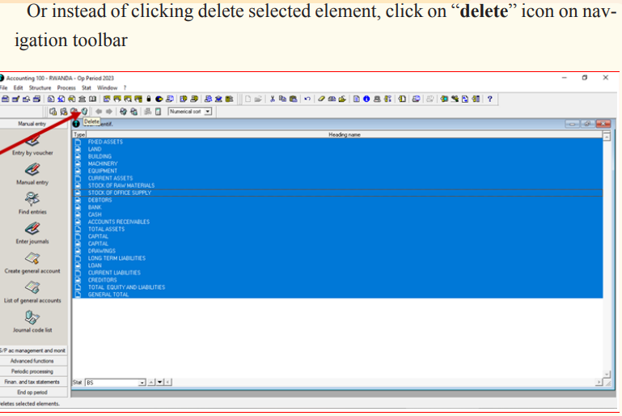Click the blue information circle icon
The width and height of the screenshot is (622, 416).
click(x=366, y=99)
